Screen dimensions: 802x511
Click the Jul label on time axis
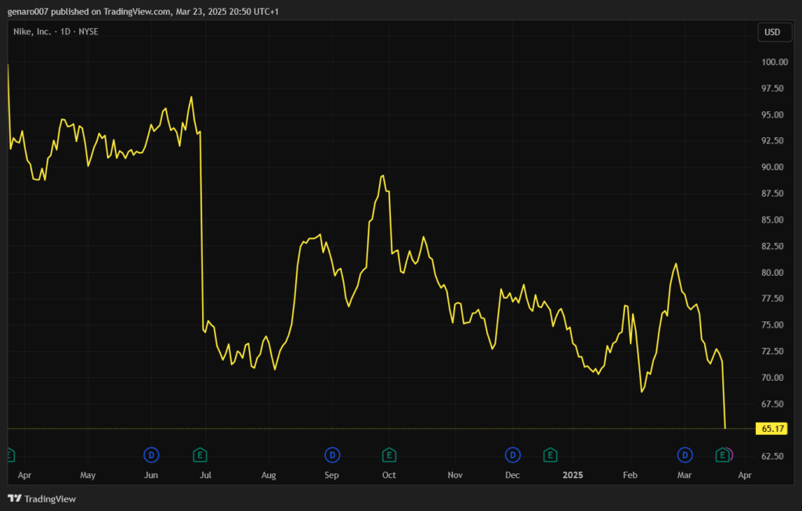pos(206,475)
